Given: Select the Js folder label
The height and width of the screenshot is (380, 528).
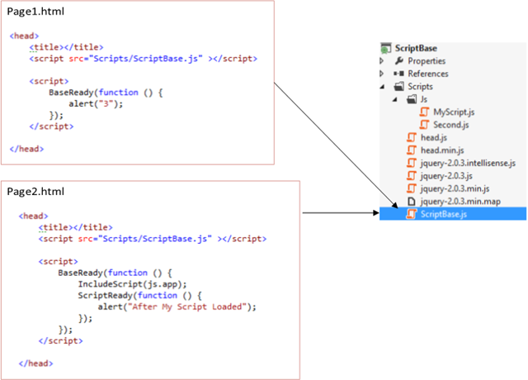Looking at the screenshot, I should [424, 99].
